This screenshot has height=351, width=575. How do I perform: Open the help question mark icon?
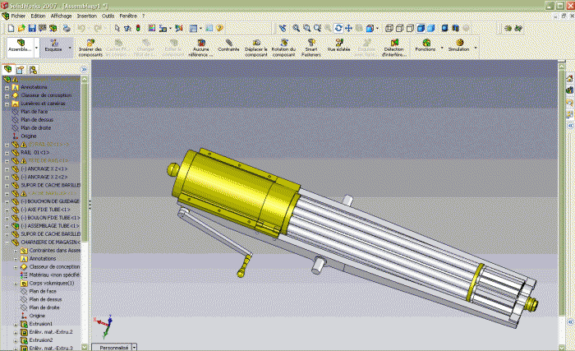(x=219, y=28)
